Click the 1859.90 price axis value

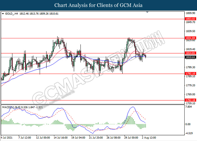191,13
